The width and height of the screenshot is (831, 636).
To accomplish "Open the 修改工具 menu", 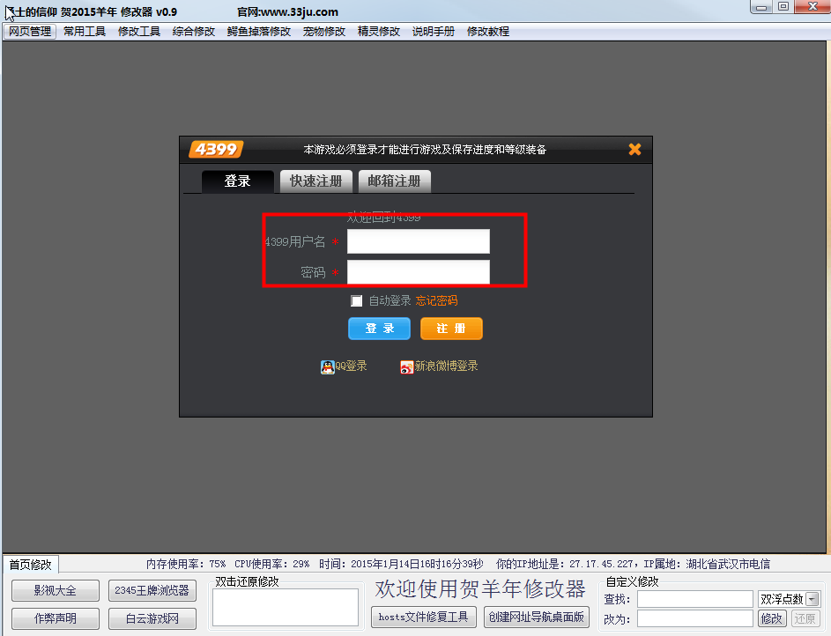I will [x=139, y=32].
